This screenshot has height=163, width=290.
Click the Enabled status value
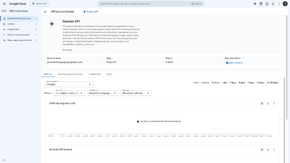169,62
